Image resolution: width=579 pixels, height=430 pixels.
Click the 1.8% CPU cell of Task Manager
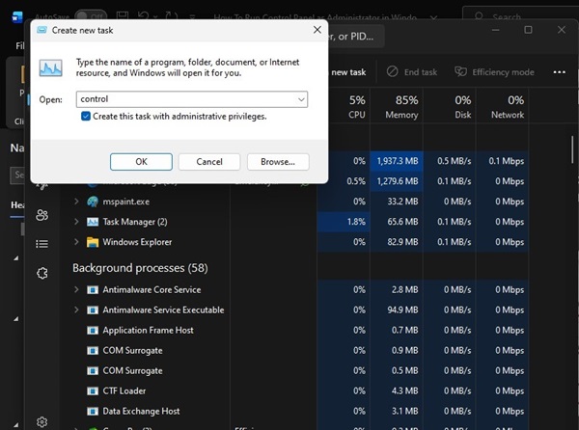pos(344,222)
